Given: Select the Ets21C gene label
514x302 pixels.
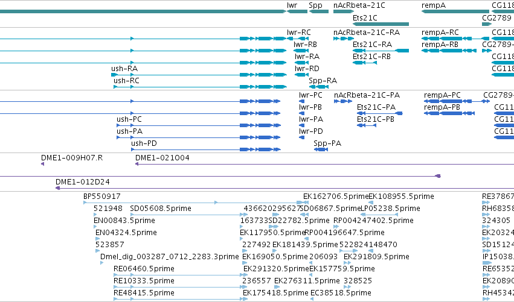Looking at the screenshot, I should 365,17.
